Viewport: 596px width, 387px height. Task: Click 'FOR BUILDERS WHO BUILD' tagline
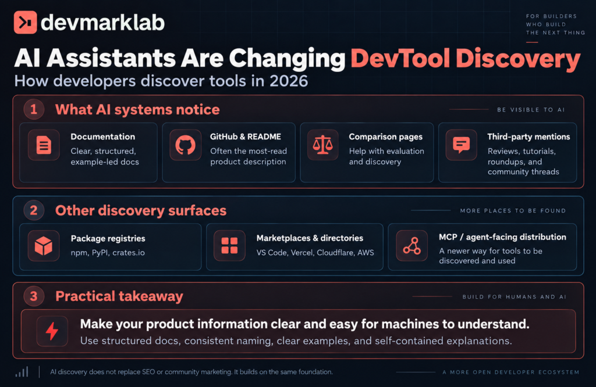[555, 24]
